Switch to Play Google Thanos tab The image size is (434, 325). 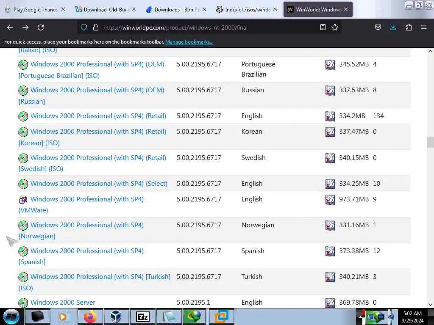[36, 9]
